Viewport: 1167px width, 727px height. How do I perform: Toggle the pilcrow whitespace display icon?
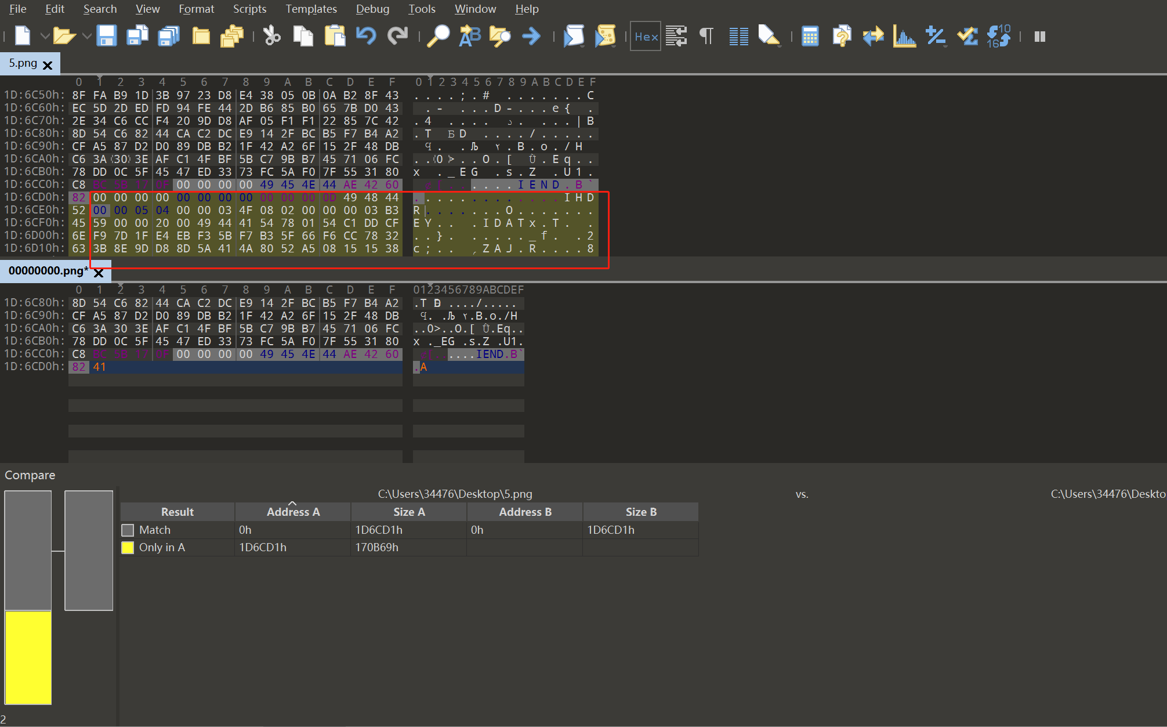coord(706,36)
